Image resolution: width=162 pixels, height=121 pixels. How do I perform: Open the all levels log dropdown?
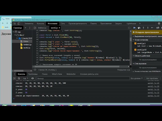click(136, 78)
